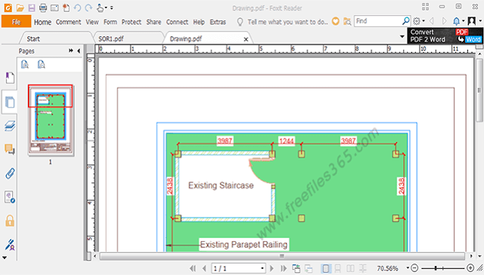Click zoom out minus button
This screenshot has height=275, width=484.
tap(414, 268)
